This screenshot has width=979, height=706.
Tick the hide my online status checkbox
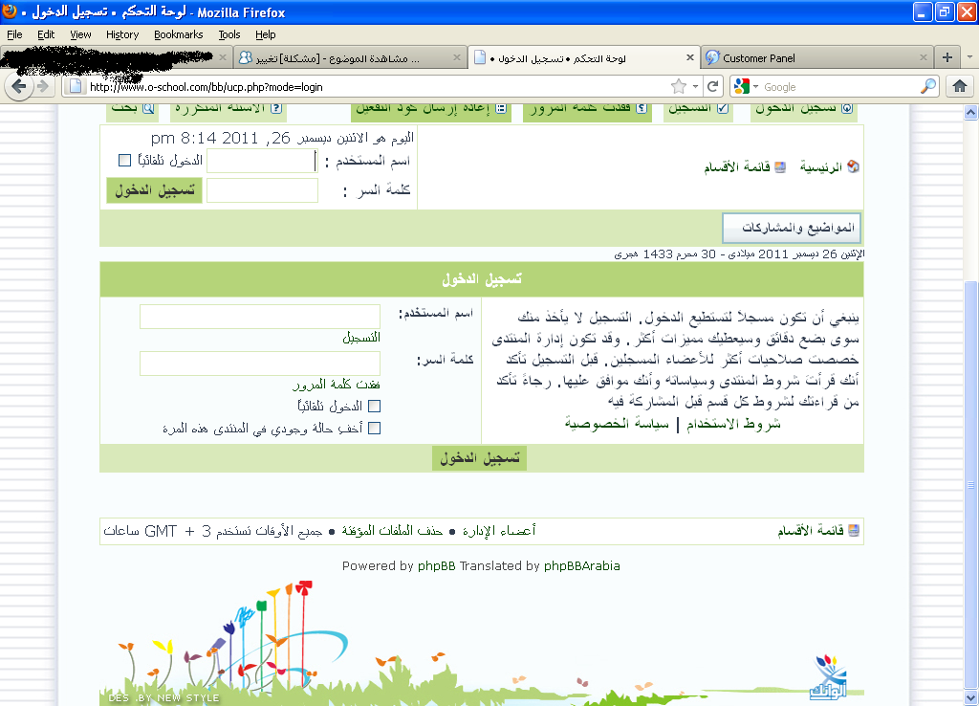pyautogui.click(x=374, y=429)
